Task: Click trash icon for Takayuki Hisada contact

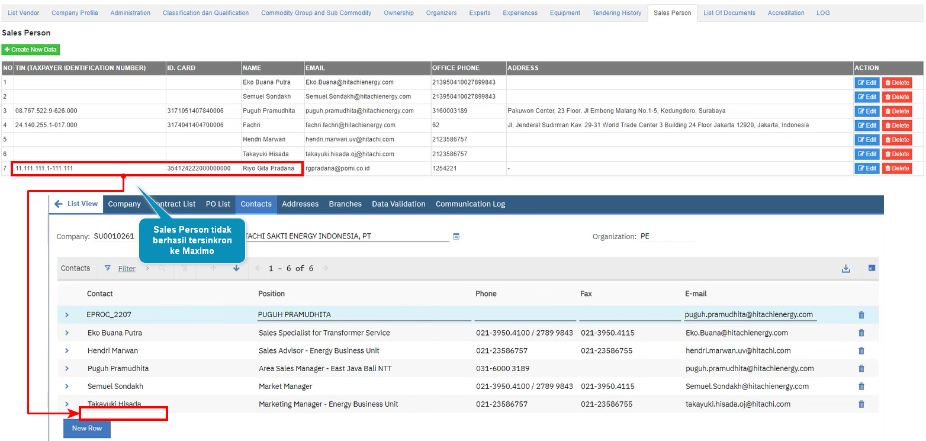Action: click(x=861, y=404)
